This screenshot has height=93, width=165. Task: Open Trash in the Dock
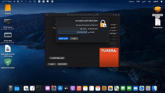[11, 88]
